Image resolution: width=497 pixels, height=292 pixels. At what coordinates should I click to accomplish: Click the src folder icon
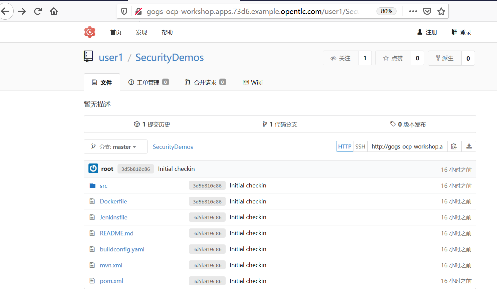click(92, 185)
